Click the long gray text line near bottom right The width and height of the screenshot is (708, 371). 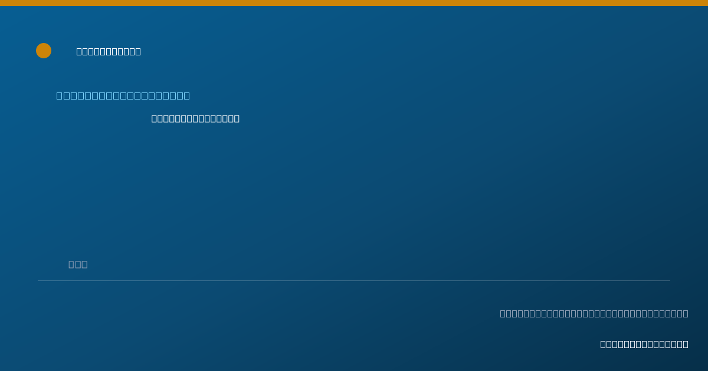point(594,313)
